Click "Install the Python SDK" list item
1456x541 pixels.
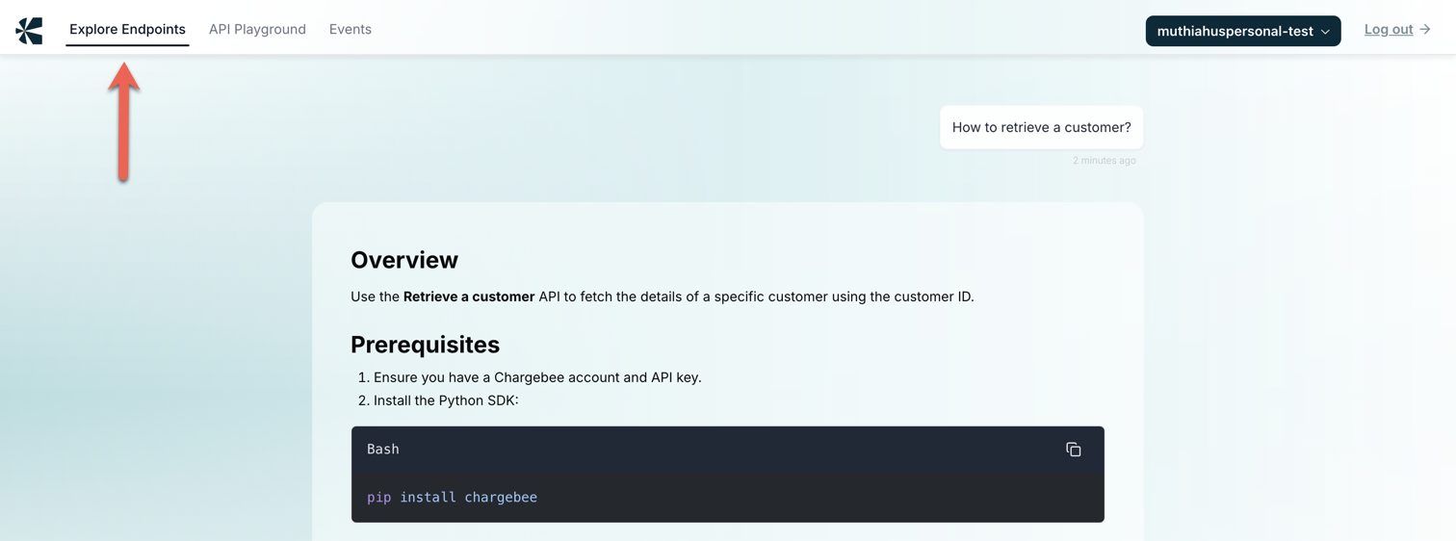click(446, 400)
